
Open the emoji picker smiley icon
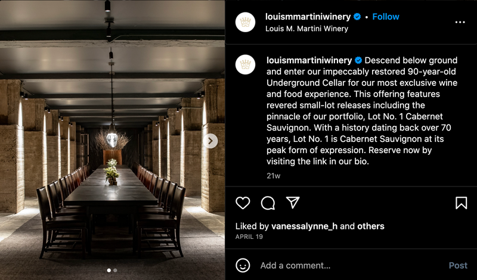[x=243, y=266]
